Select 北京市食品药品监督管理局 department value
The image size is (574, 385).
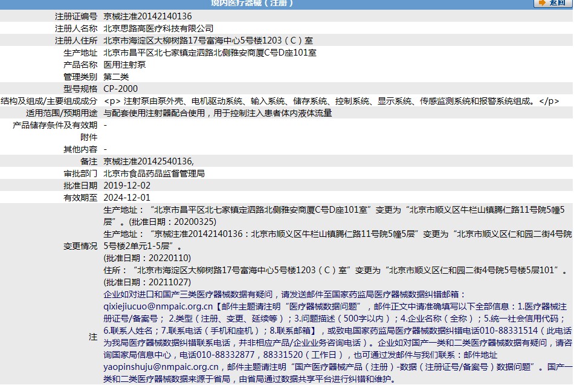coord(154,173)
